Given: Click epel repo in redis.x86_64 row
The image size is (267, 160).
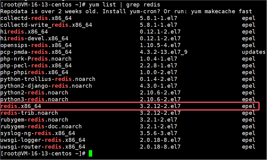Looking at the screenshot, I should point(249,106).
